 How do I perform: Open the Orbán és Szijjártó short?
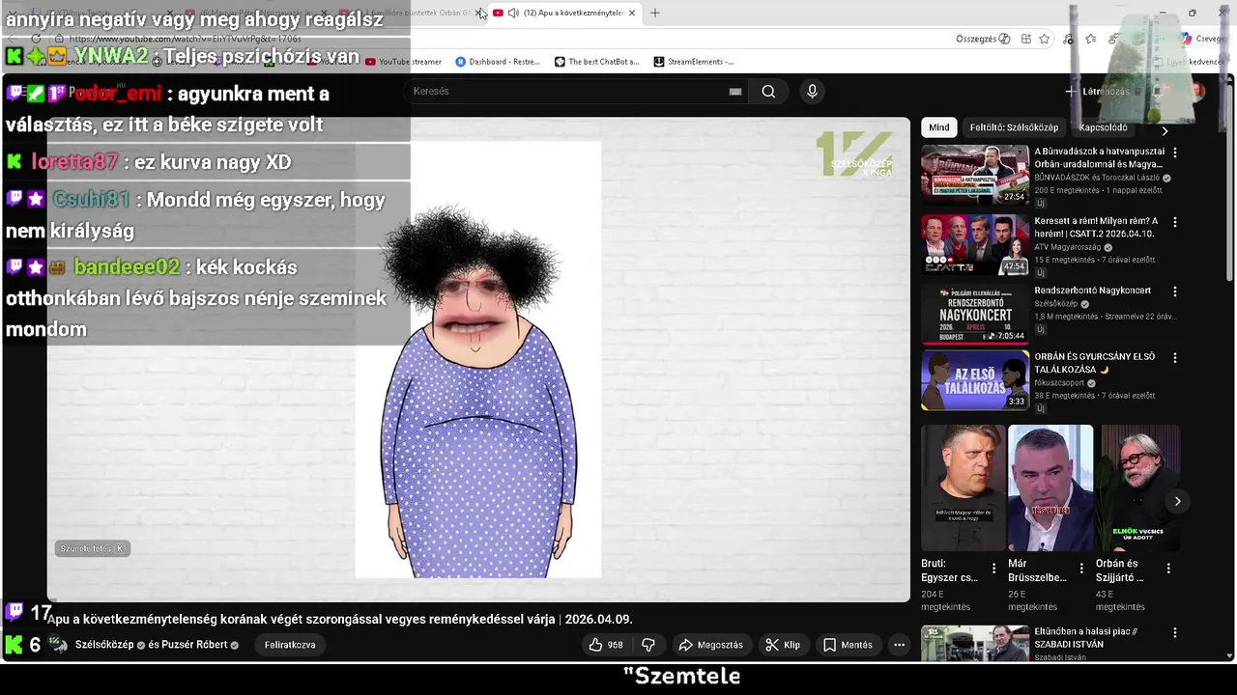coord(1137,487)
